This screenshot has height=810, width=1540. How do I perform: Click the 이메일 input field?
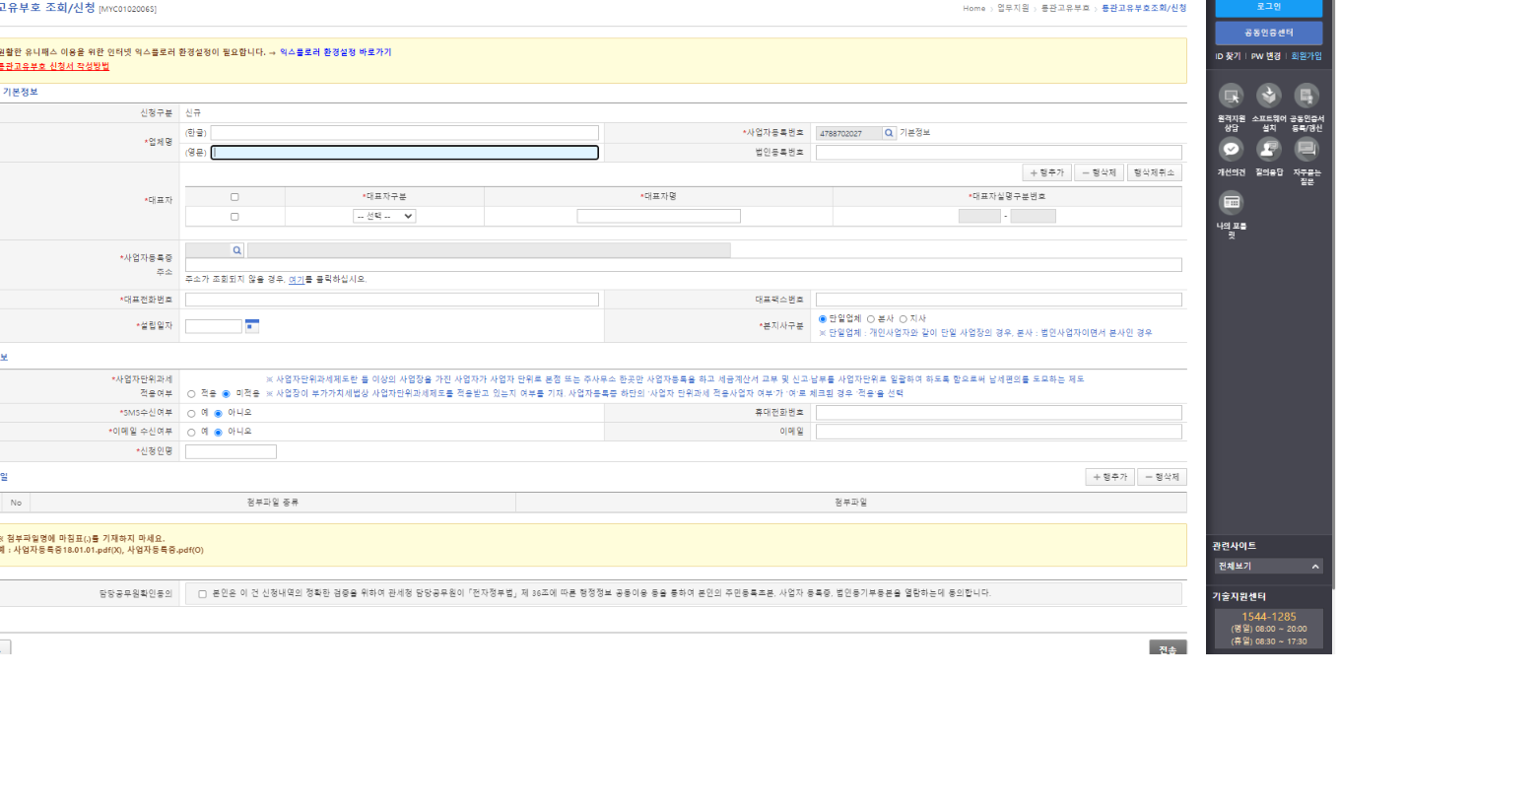pyautogui.click(x=998, y=432)
